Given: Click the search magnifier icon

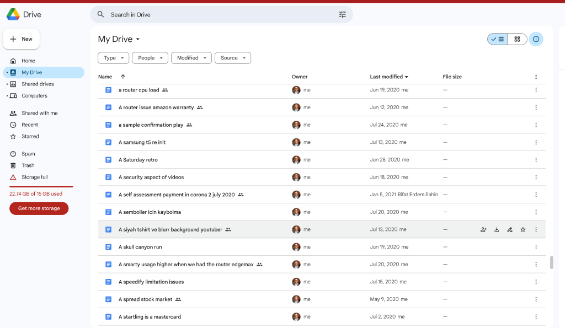Looking at the screenshot, I should (100, 14).
